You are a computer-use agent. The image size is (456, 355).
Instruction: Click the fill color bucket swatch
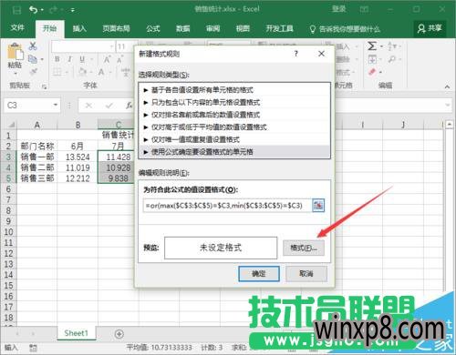click(82, 72)
